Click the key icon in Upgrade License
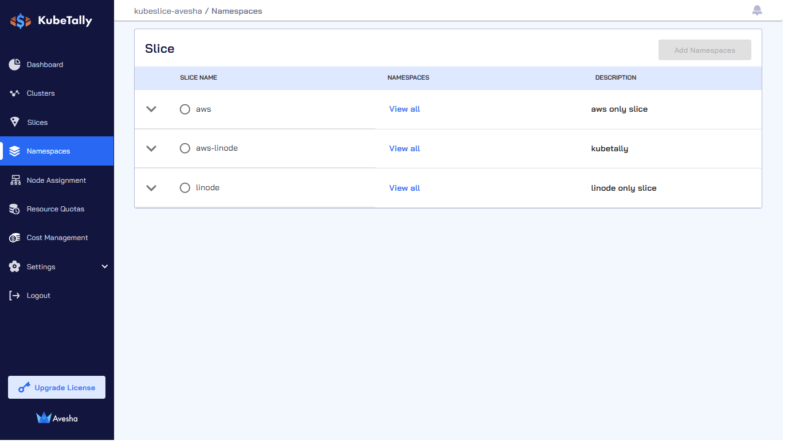 (x=24, y=388)
